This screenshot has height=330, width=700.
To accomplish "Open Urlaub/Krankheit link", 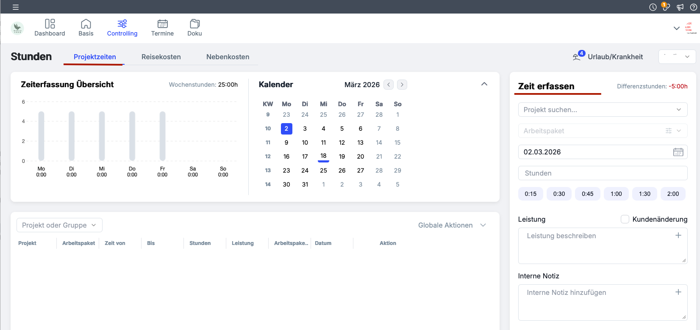I will [x=615, y=57].
